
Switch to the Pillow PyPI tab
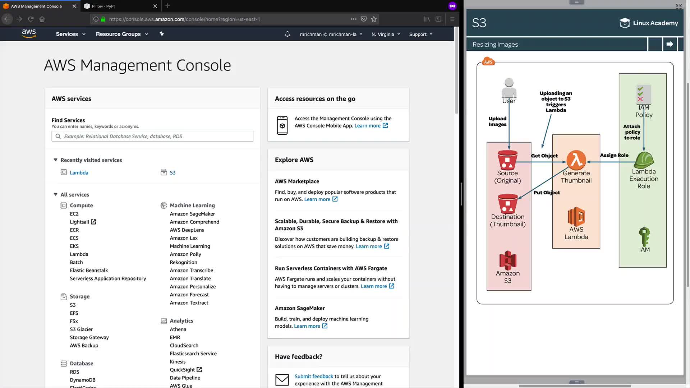(103, 6)
